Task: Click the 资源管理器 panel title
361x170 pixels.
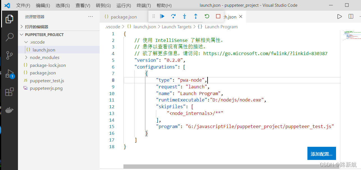Action: (x=35, y=17)
